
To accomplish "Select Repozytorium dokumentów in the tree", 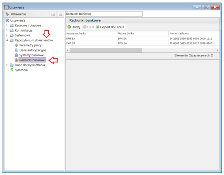I will [x=34, y=40].
